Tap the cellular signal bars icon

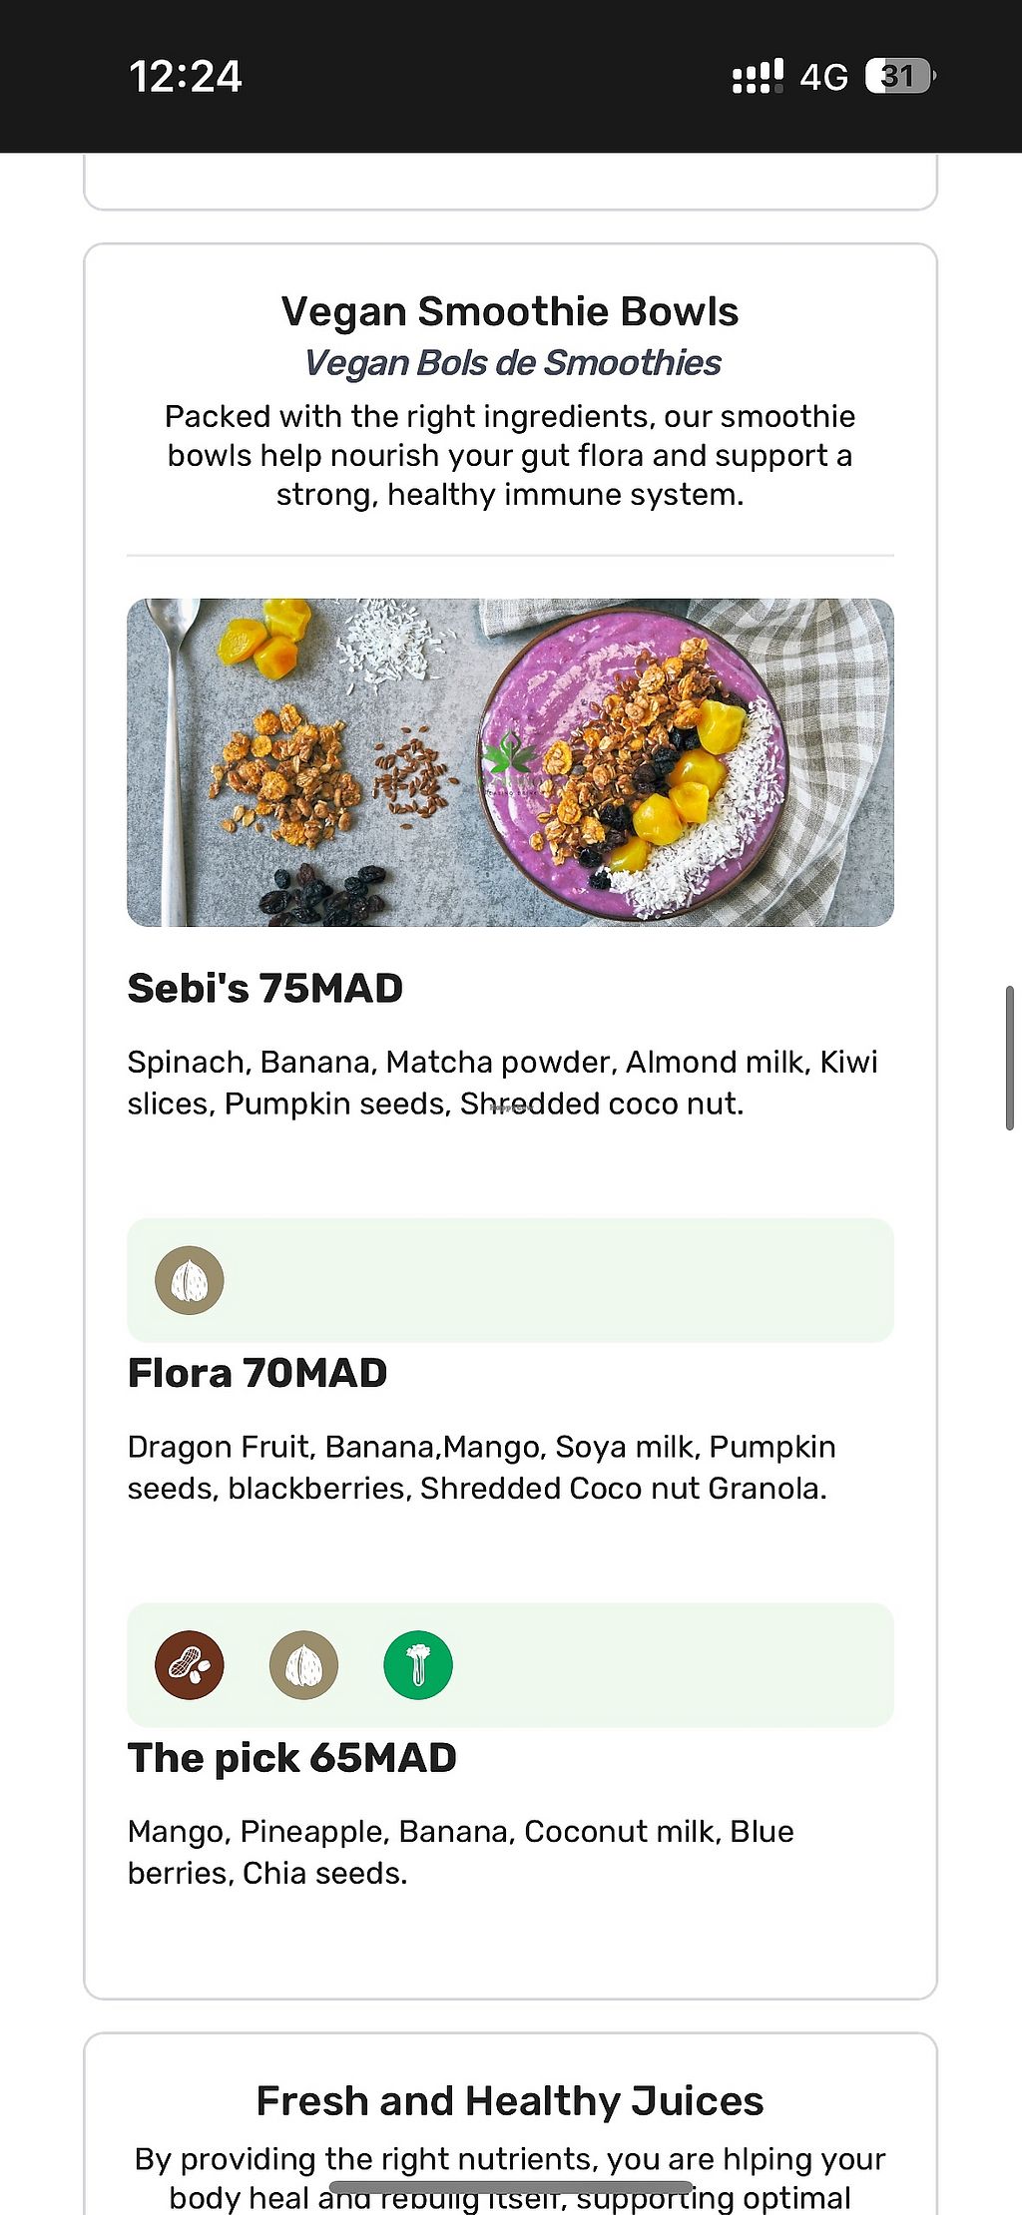[758, 77]
